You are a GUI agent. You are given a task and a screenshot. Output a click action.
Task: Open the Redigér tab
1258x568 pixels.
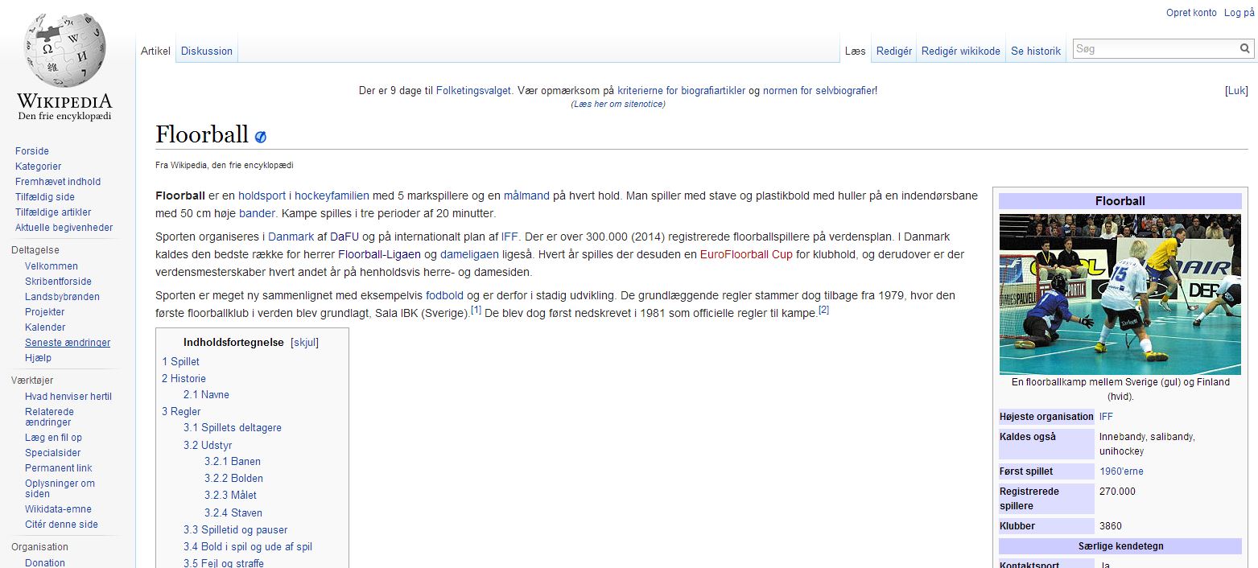click(893, 51)
